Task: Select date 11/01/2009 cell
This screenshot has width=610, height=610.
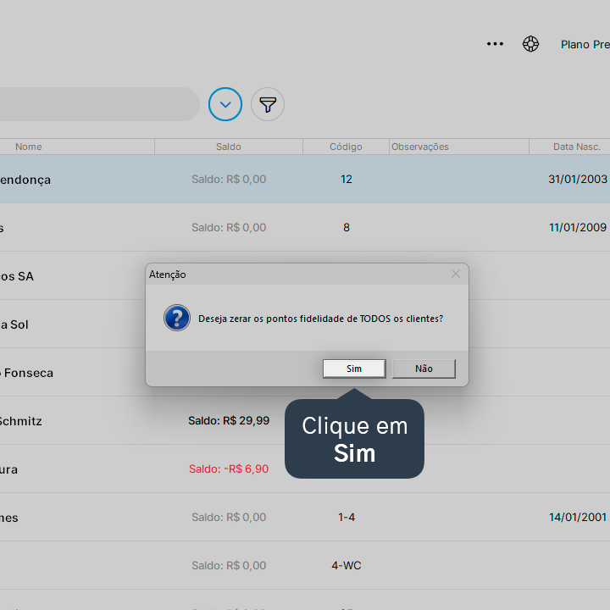Action: point(578,227)
